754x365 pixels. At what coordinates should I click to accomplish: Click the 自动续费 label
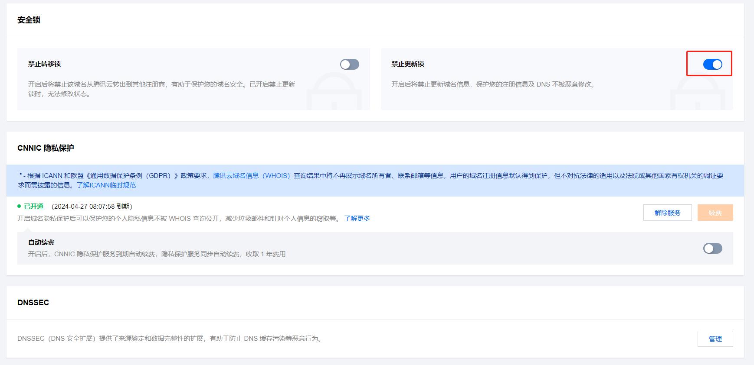[41, 242]
